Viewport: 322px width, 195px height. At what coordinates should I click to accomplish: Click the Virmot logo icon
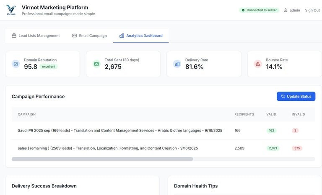(x=11, y=10)
